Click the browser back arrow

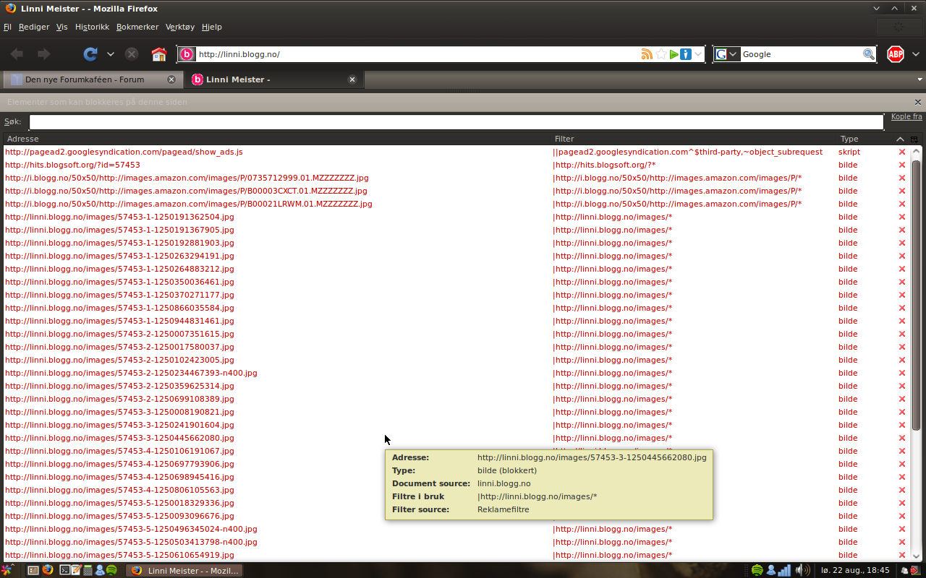click(x=17, y=54)
